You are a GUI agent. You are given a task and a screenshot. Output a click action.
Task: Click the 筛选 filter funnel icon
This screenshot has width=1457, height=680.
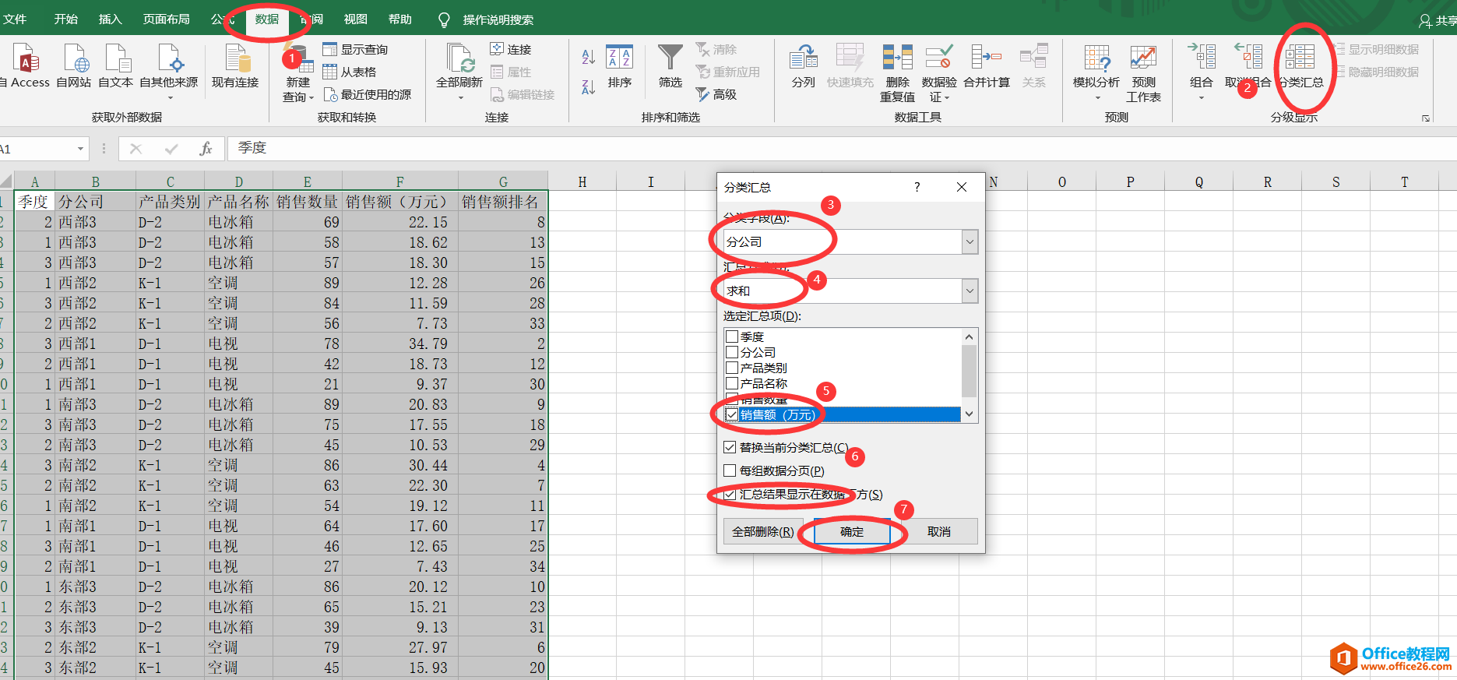pyautogui.click(x=670, y=57)
